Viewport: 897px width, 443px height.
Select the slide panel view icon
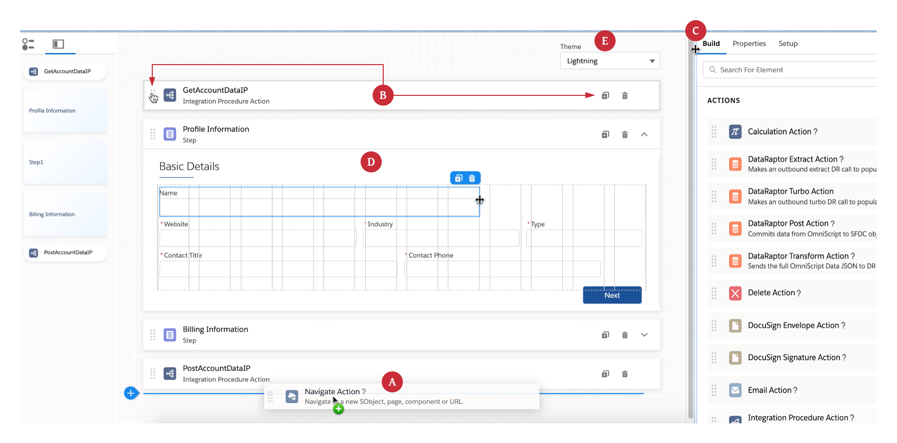point(58,44)
